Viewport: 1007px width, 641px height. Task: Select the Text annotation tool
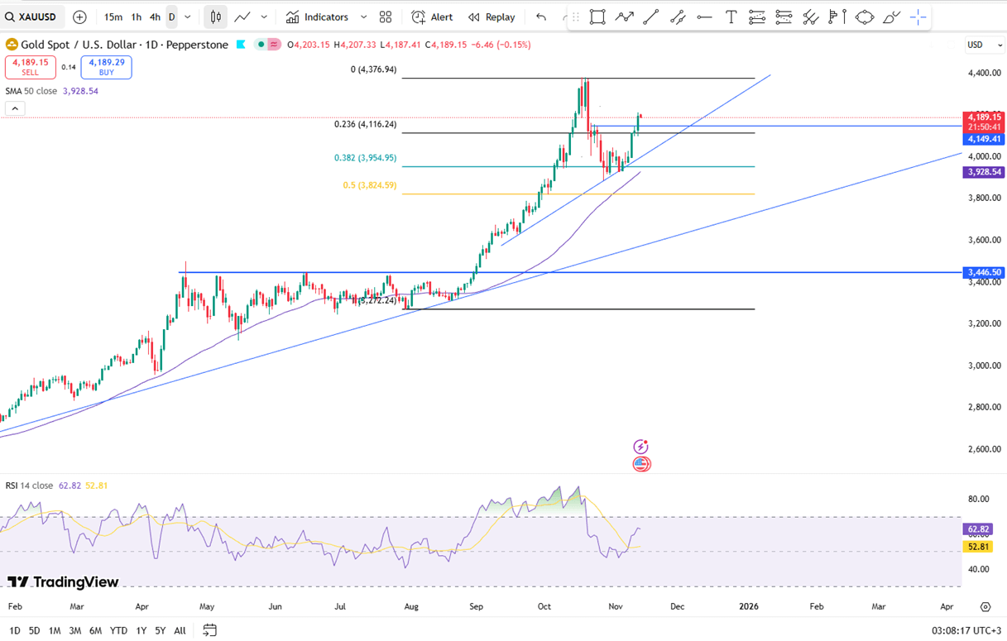point(731,17)
